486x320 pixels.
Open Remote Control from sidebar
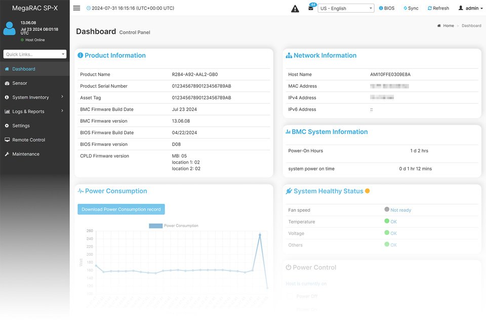[28, 140]
